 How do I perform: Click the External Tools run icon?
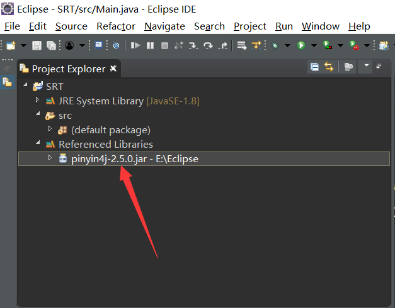[354, 45]
